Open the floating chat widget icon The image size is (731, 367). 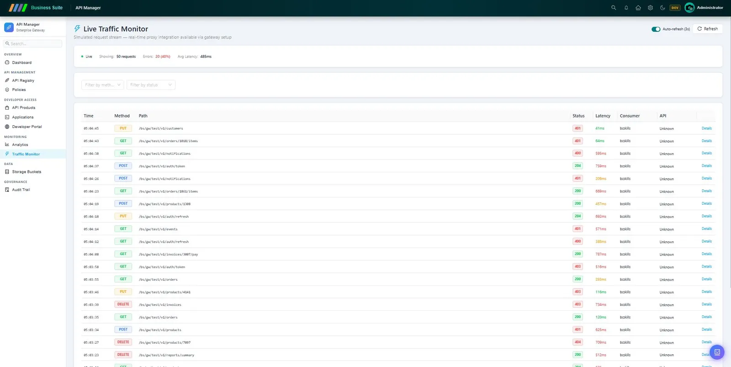click(x=717, y=352)
